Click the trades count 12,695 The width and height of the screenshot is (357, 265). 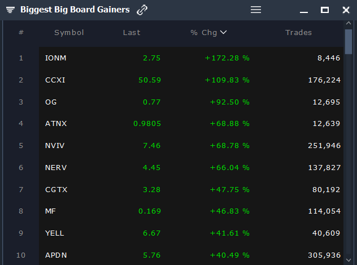(326, 102)
